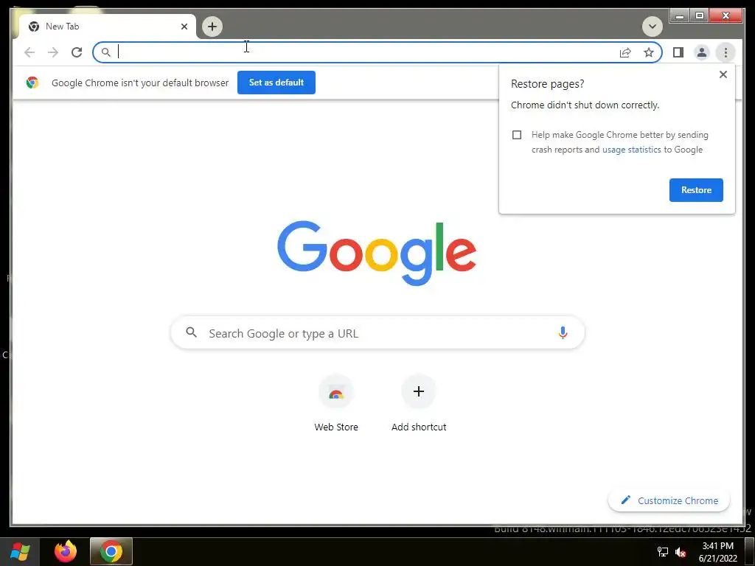This screenshot has width=755, height=566.
Task: Close the New Tab tab
Action: 184,27
